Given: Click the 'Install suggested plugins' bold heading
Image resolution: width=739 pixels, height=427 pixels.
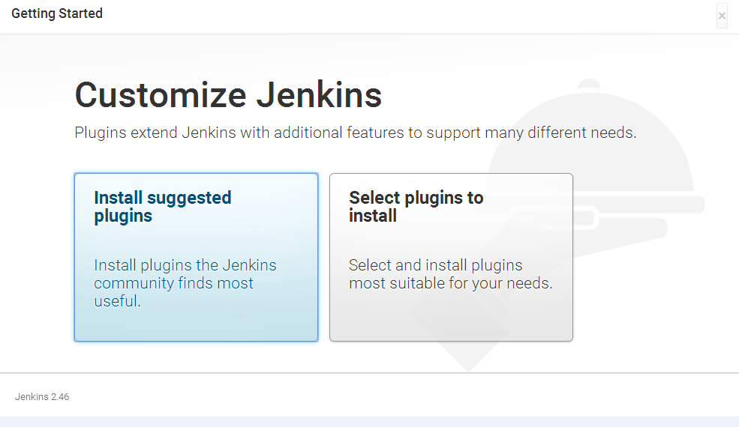Looking at the screenshot, I should click(162, 207).
